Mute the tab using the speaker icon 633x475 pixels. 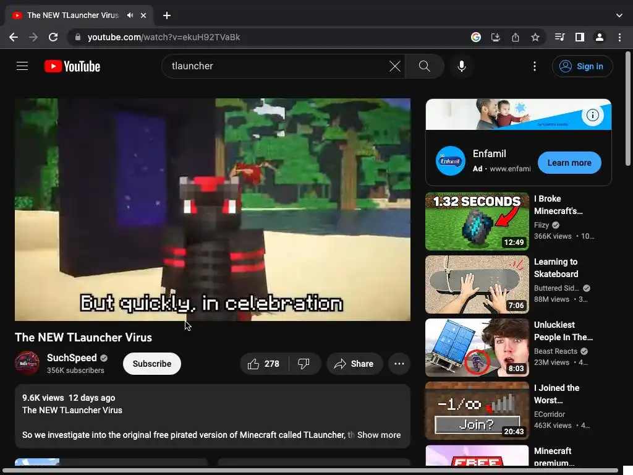click(x=130, y=15)
